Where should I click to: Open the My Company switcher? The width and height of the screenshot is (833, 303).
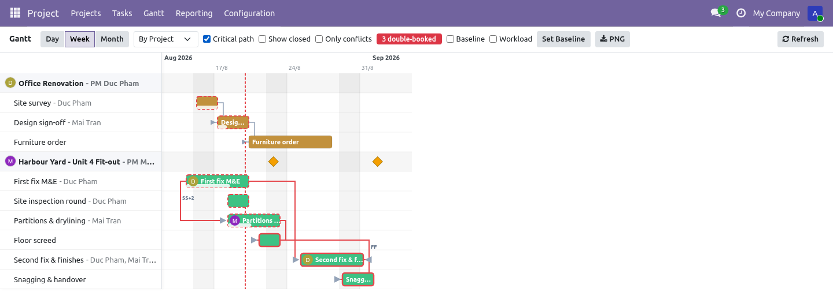click(776, 13)
